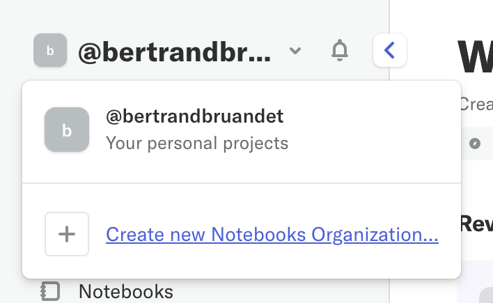Click the plus icon box
Image resolution: width=493 pixels, height=303 pixels.
[67, 234]
